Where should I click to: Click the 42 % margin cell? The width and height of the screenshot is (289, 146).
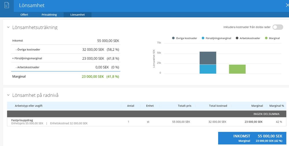[279, 122]
